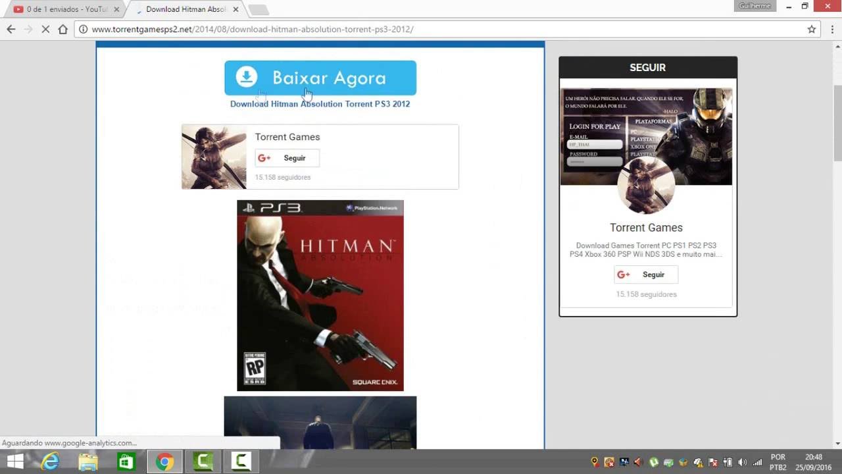Click the Hitman screenshot below the cover
This screenshot has height=474, width=842.
point(320,422)
